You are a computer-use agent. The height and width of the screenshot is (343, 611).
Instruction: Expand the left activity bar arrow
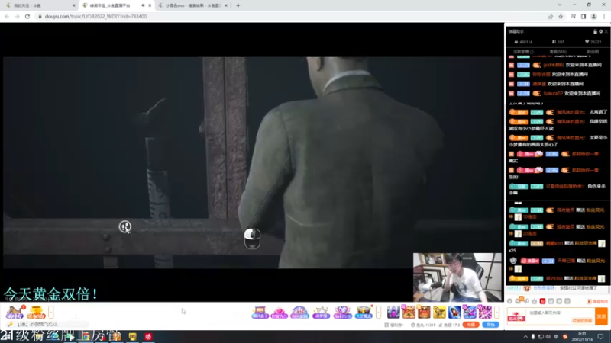50,313
